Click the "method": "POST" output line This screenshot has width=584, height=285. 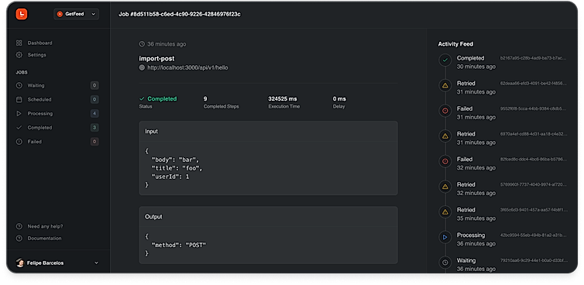pyautogui.click(x=178, y=245)
